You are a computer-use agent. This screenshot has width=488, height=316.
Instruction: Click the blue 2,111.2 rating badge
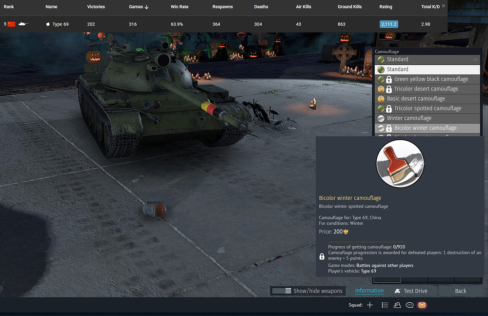pyautogui.click(x=389, y=24)
